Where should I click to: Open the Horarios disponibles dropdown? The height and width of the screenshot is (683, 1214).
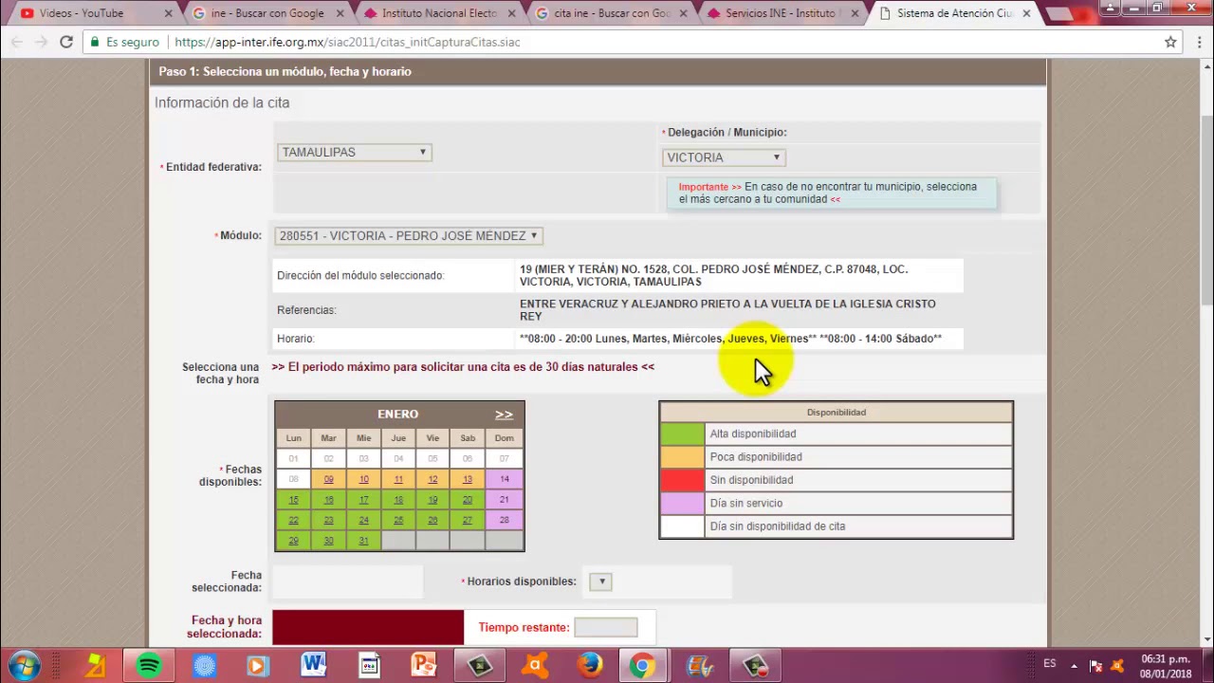pyautogui.click(x=600, y=581)
